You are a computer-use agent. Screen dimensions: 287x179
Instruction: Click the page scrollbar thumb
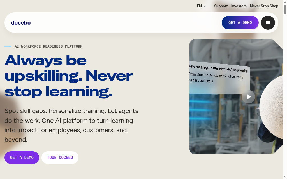point(285,10)
